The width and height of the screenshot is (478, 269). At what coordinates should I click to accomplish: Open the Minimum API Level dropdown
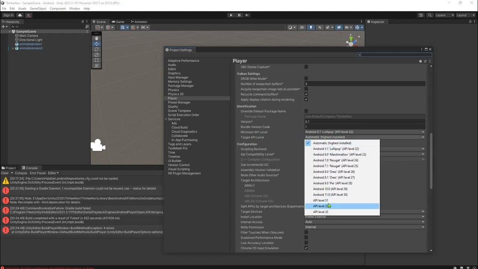coord(365,132)
